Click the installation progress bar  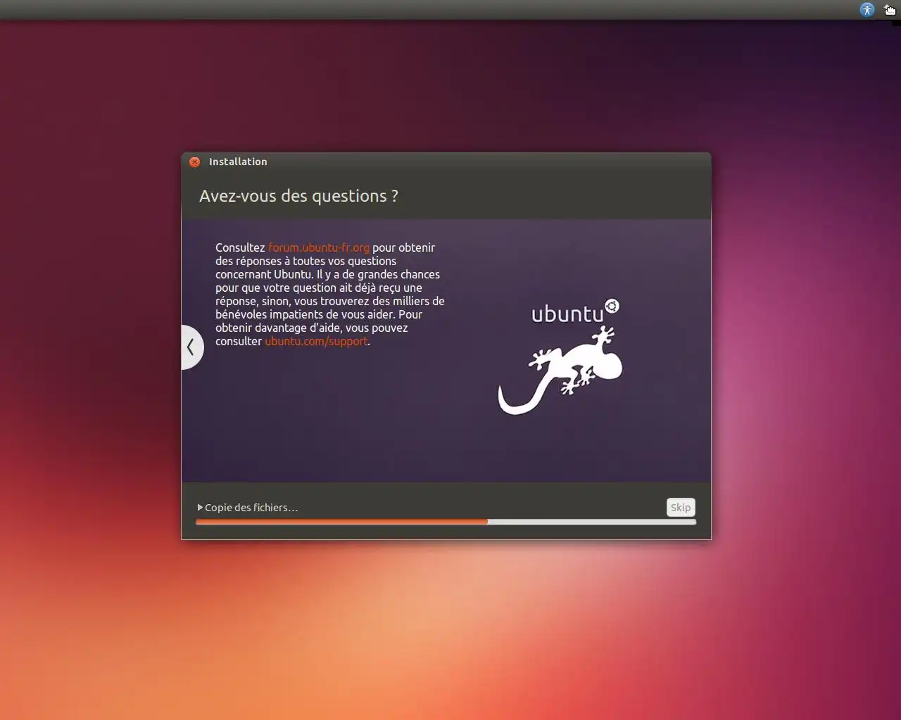coord(446,522)
